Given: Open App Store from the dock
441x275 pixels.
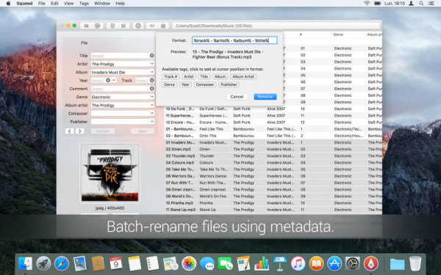Looking at the screenshot, I should coord(334,264).
